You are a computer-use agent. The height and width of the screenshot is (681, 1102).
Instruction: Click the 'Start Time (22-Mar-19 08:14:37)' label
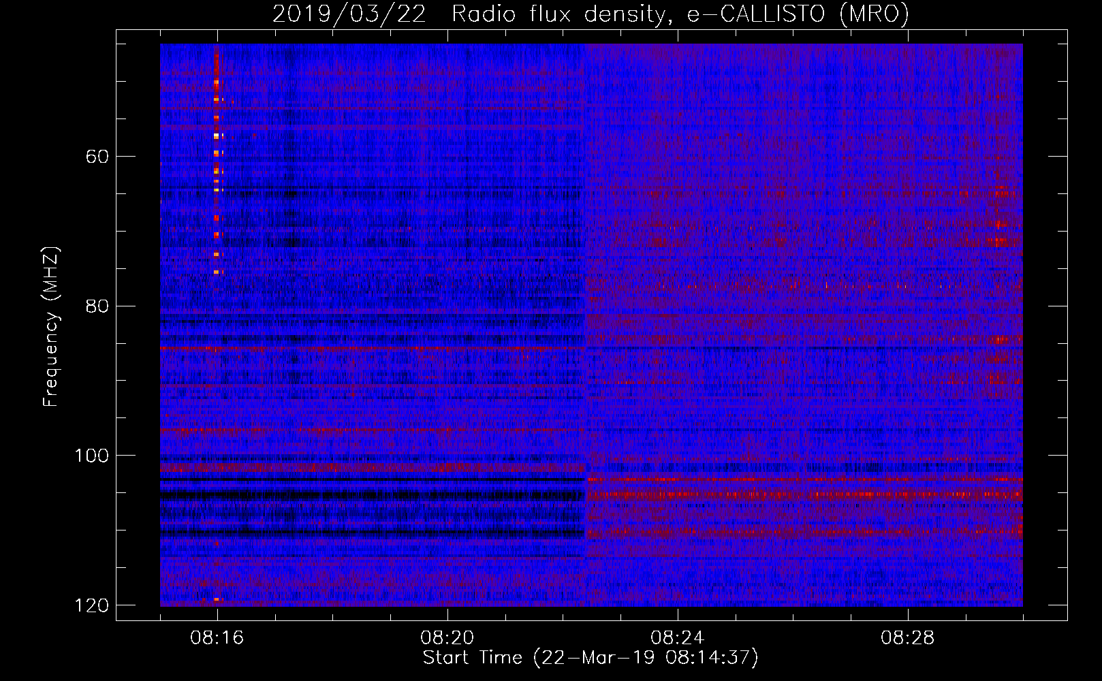point(591,658)
